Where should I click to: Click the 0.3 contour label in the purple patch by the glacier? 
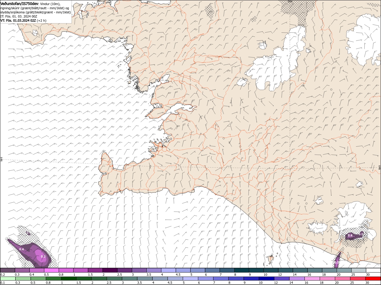click(x=360, y=234)
